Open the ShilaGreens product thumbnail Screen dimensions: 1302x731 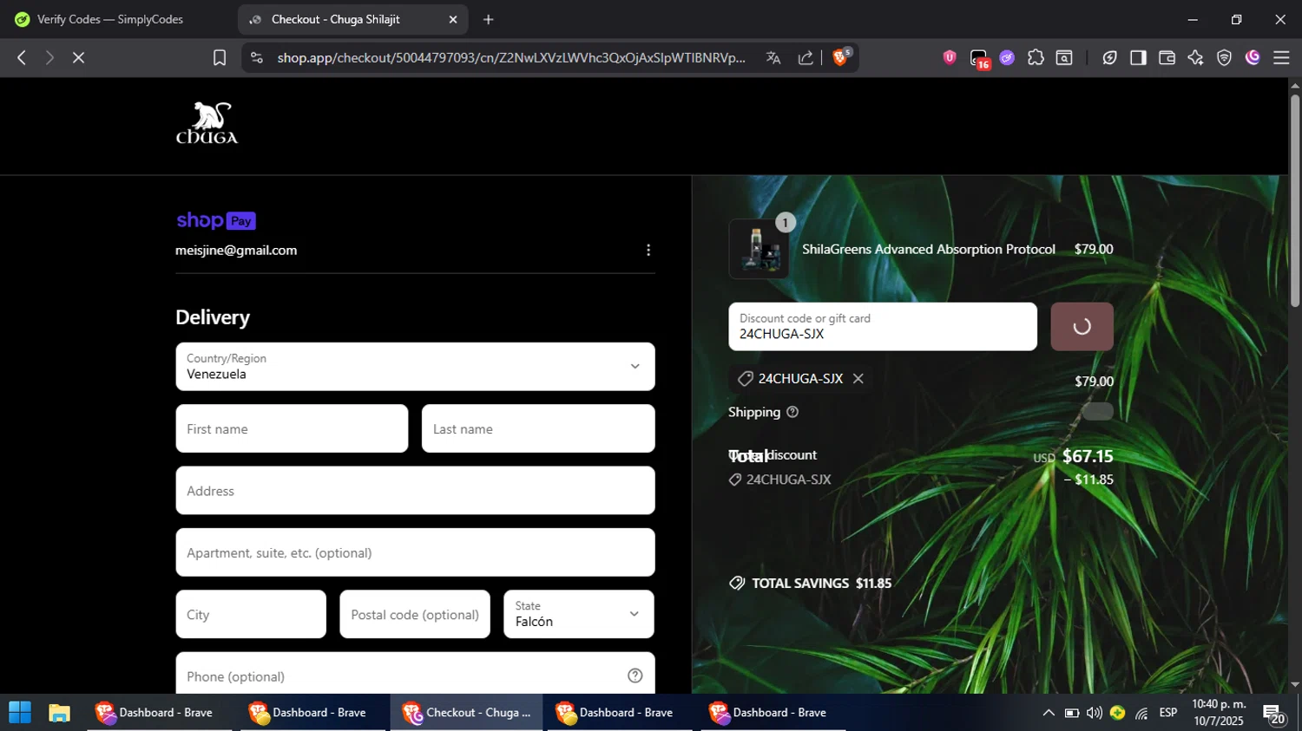759,249
